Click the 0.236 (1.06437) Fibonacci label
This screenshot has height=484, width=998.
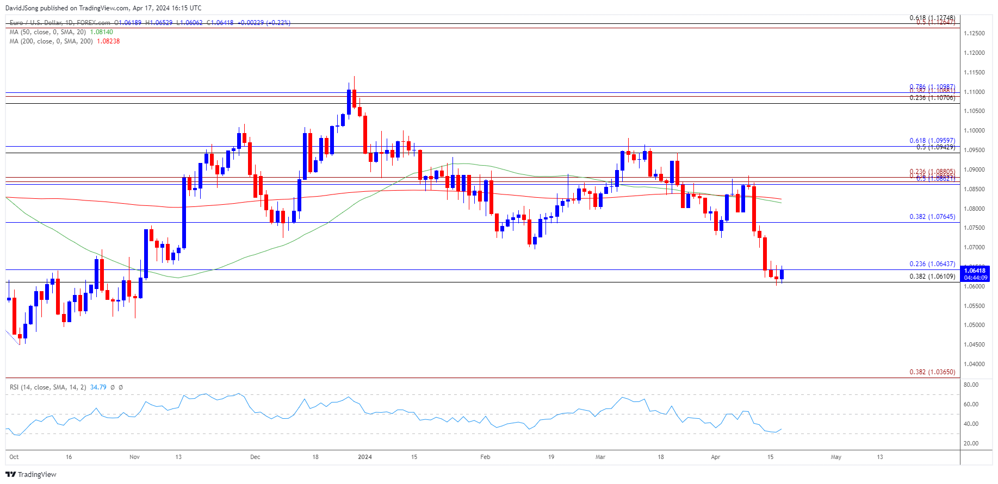tap(932, 264)
